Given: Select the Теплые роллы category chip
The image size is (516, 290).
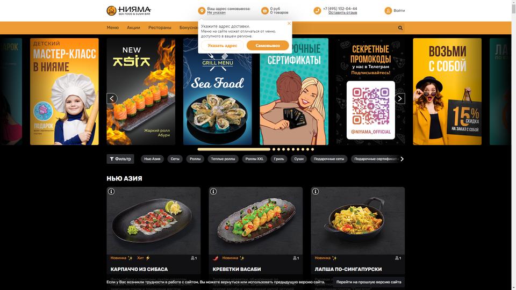Looking at the screenshot, I should 223,159.
